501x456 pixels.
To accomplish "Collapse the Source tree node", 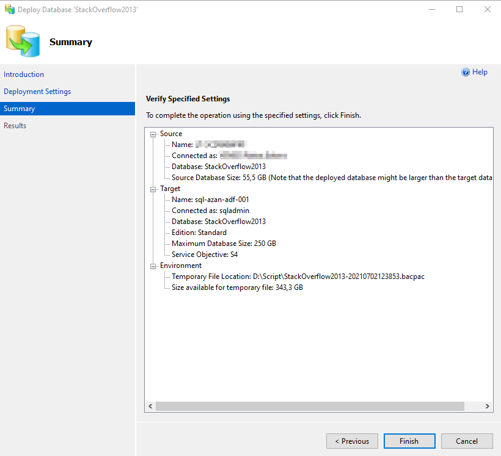I will pyautogui.click(x=153, y=134).
